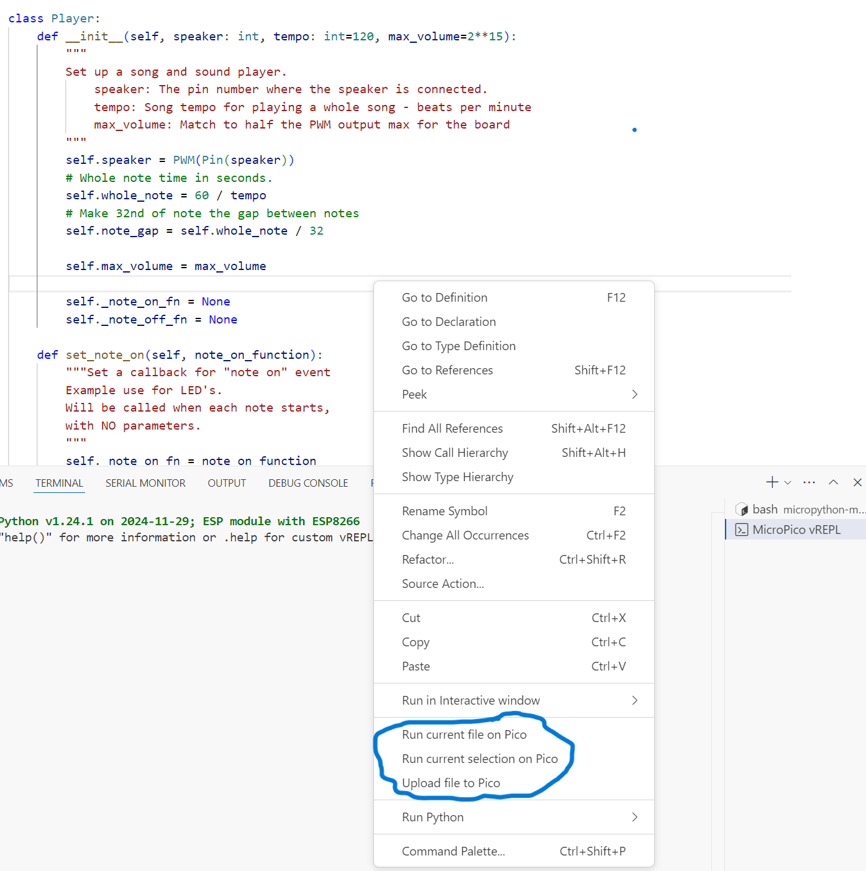
Task: Click the new terminal plus icon
Action: coord(772,482)
